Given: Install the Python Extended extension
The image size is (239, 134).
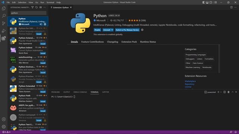Looking at the screenshot, I should pos(43,92).
